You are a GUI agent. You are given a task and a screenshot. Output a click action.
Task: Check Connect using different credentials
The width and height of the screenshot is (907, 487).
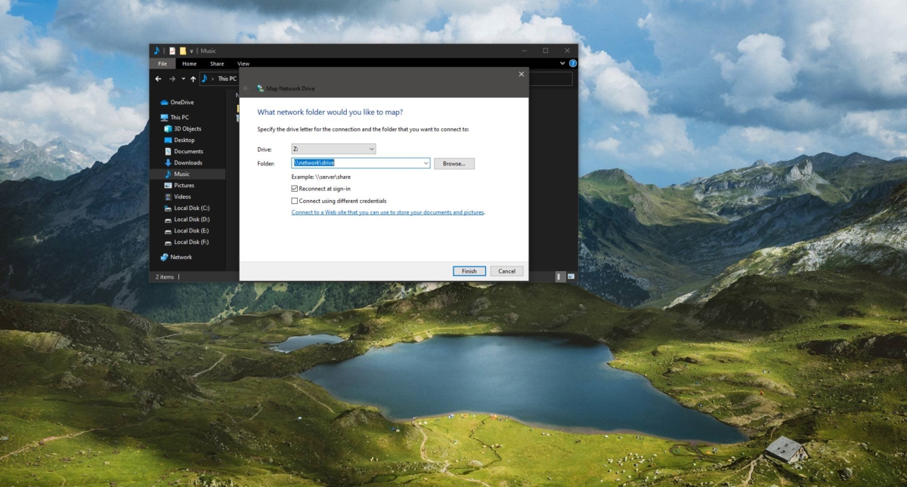(294, 200)
